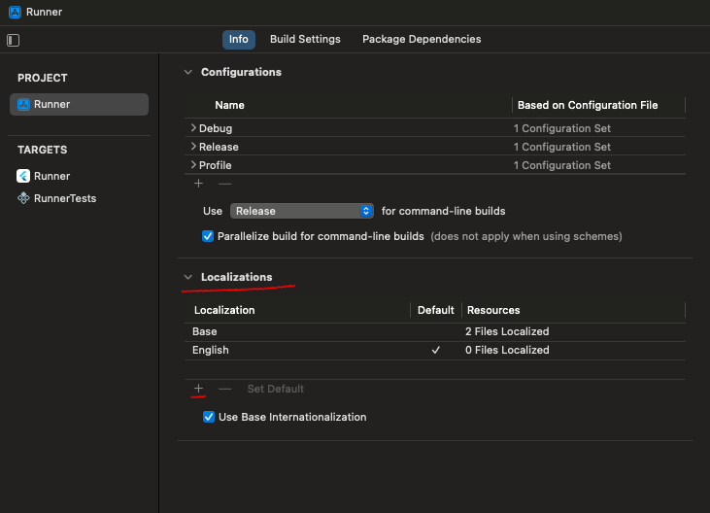This screenshot has height=513, width=710.
Task: Click the Runner project icon in title bar
Action: pyautogui.click(x=15, y=13)
